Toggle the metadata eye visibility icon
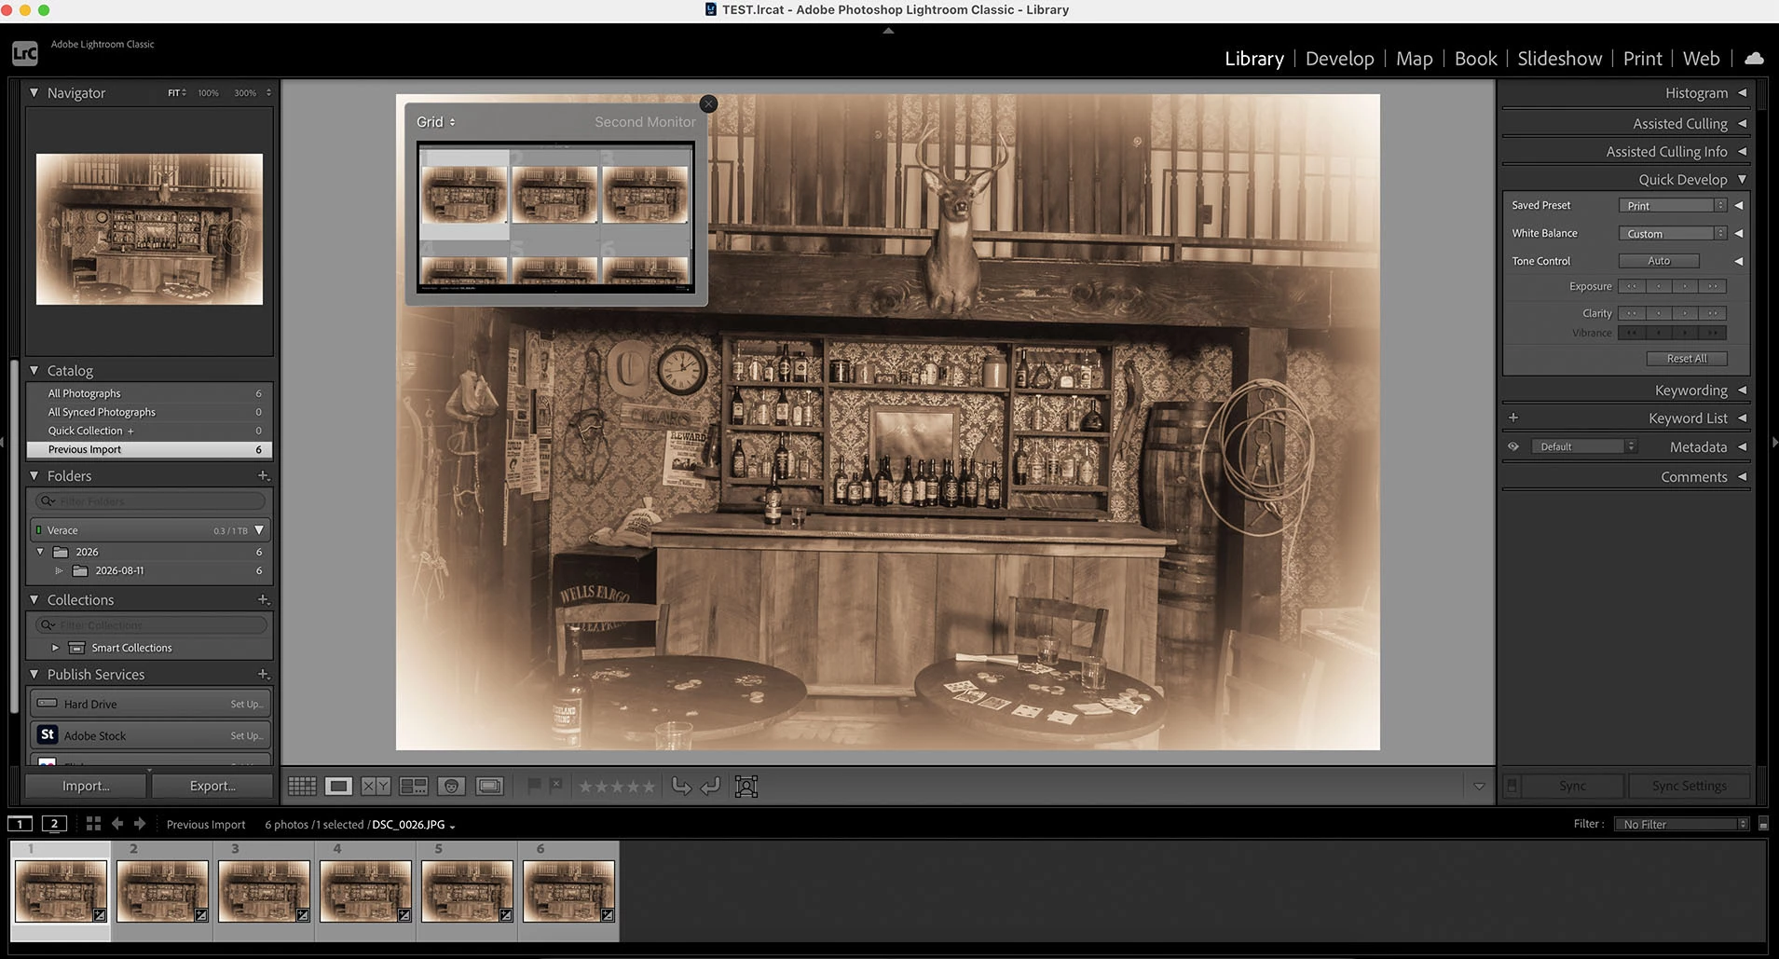 point(1513,446)
